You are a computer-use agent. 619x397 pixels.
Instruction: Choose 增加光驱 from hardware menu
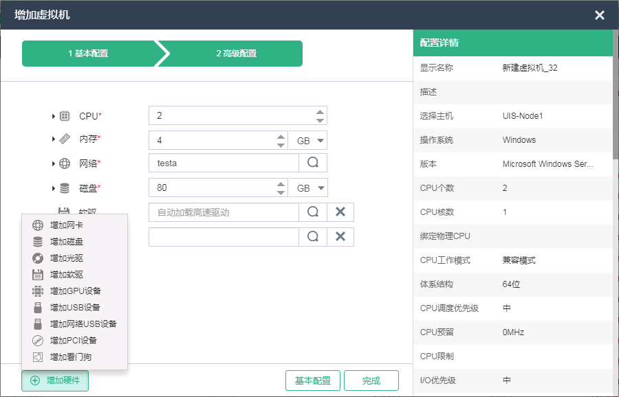tap(67, 258)
